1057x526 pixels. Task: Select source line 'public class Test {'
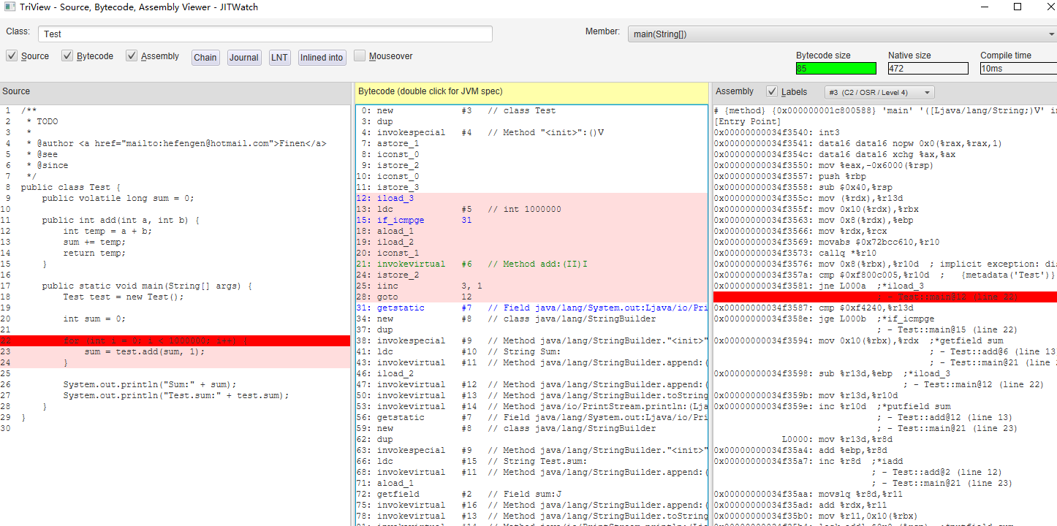tap(175, 187)
